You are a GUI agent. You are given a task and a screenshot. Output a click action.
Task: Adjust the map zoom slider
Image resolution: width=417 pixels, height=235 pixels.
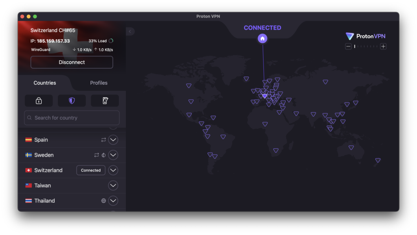tap(366, 46)
